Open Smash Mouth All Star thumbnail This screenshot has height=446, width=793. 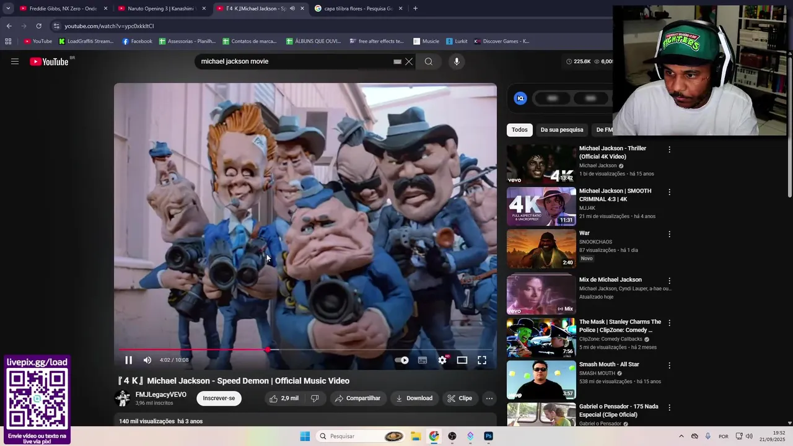click(x=541, y=380)
